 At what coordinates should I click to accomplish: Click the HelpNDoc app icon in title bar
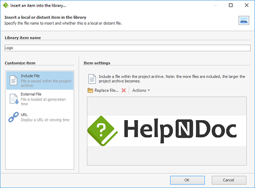click(6, 6)
